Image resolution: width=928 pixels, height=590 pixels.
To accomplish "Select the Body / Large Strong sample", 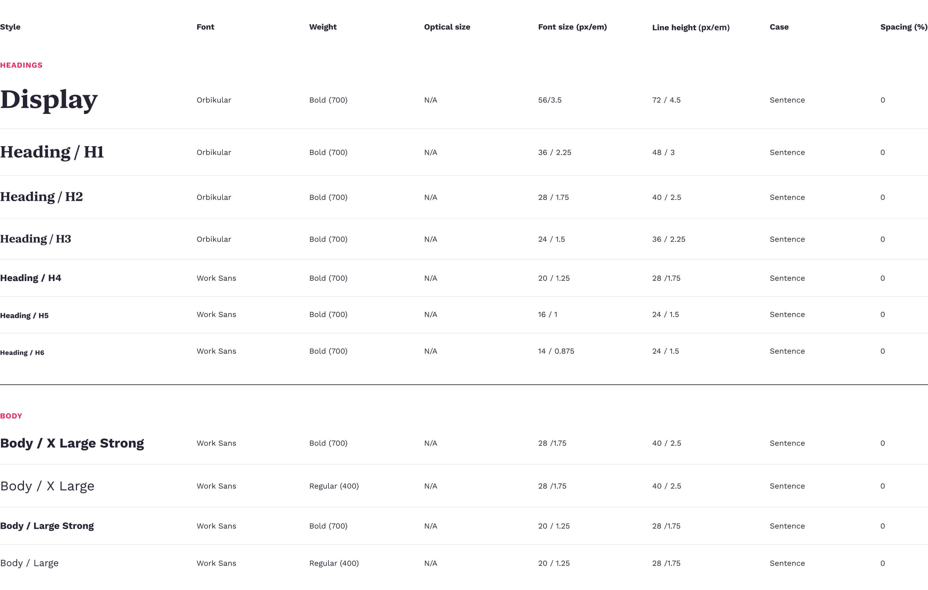I will coord(47,526).
